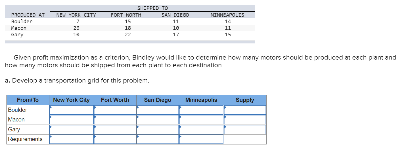Click the Macon to New York City input cell
404x168 pixels.
click(x=71, y=119)
